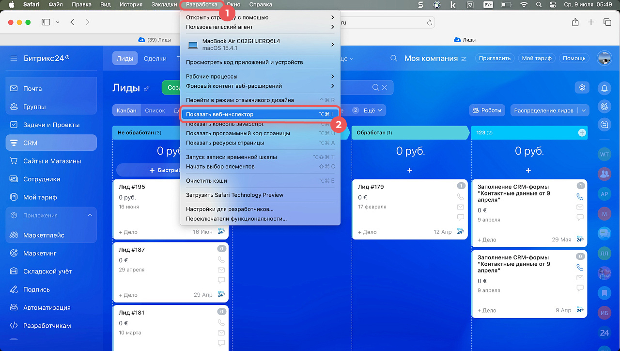Open Задачи и Проекты in sidebar

(x=51, y=125)
